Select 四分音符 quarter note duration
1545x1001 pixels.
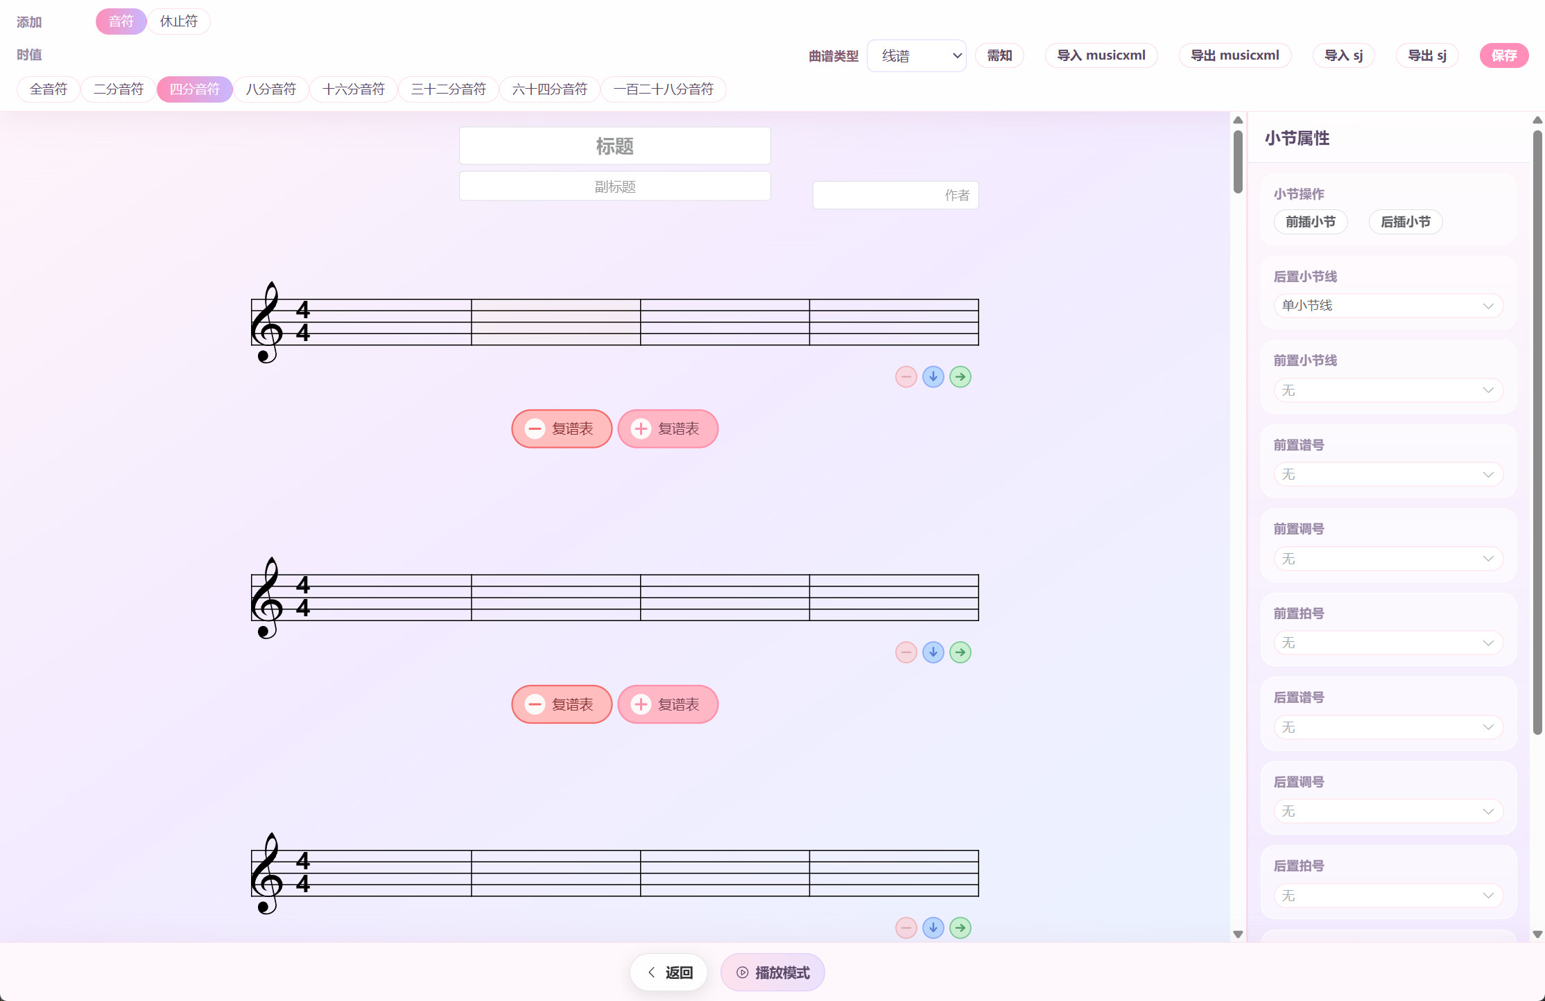[195, 89]
